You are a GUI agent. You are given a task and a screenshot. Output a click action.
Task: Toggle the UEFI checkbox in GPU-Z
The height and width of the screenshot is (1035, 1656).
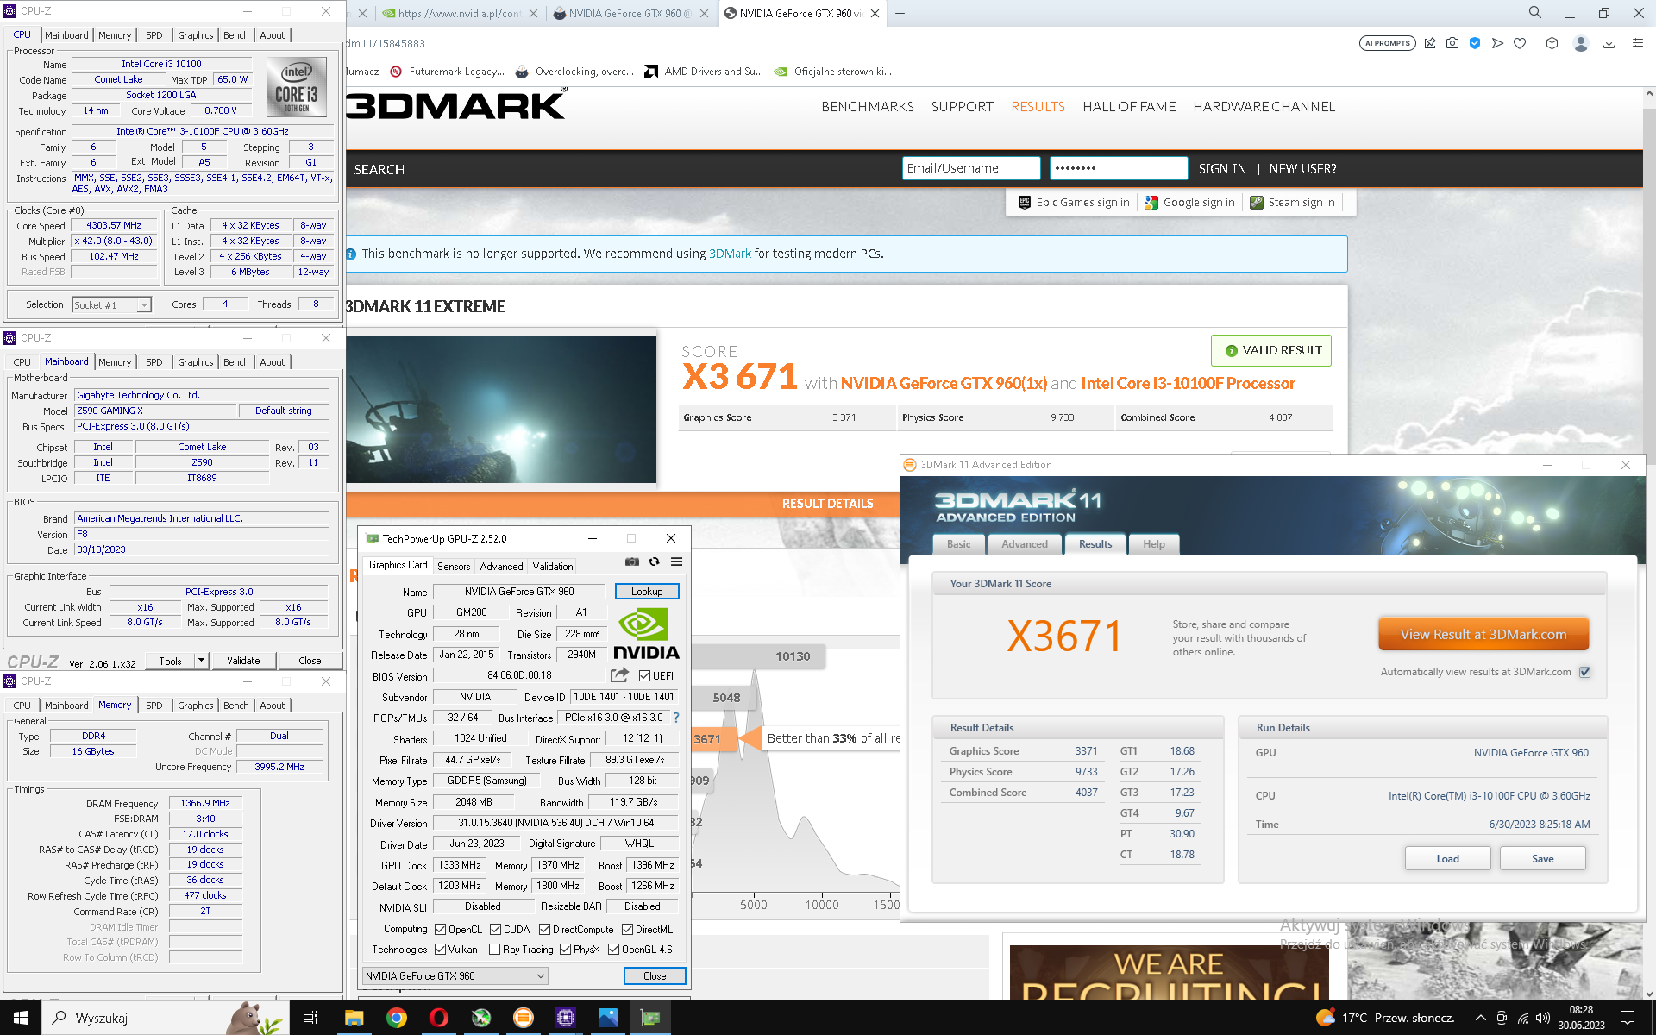644,675
